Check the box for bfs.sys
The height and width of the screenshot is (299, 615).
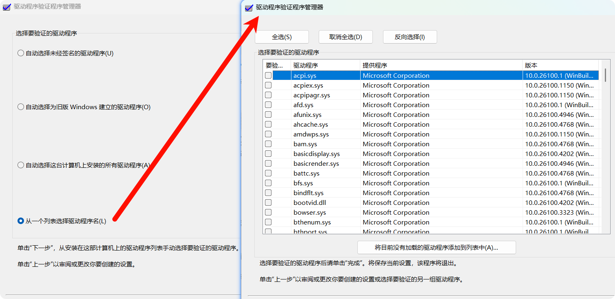[268, 183]
